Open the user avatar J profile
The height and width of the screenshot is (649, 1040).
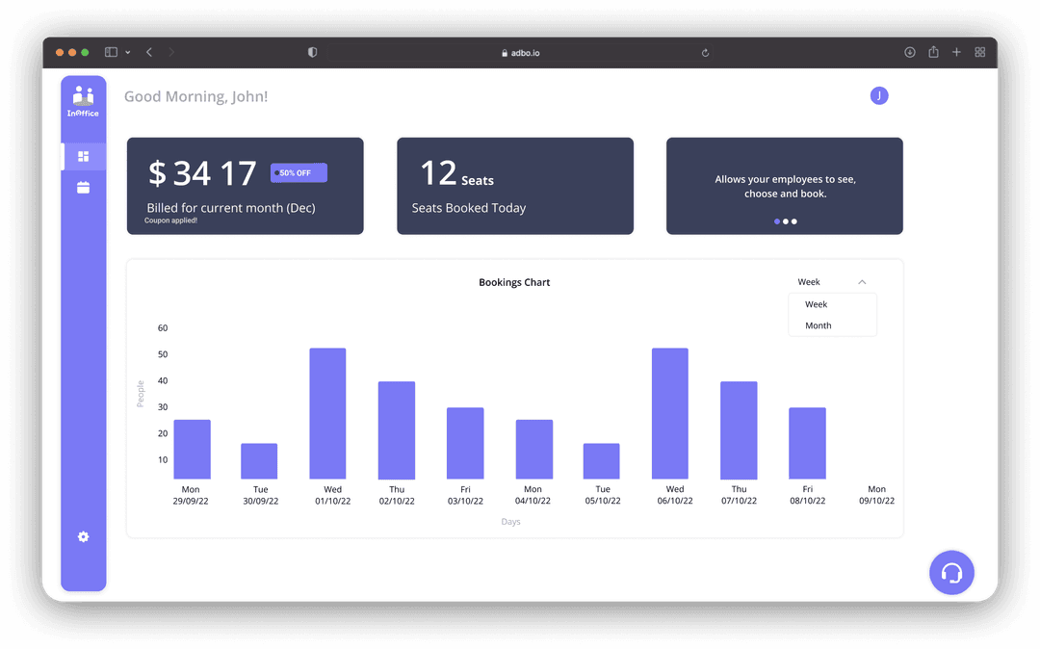pos(878,95)
